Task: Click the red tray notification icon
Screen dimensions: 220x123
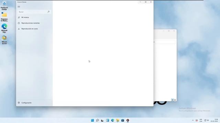Action: 197,120
